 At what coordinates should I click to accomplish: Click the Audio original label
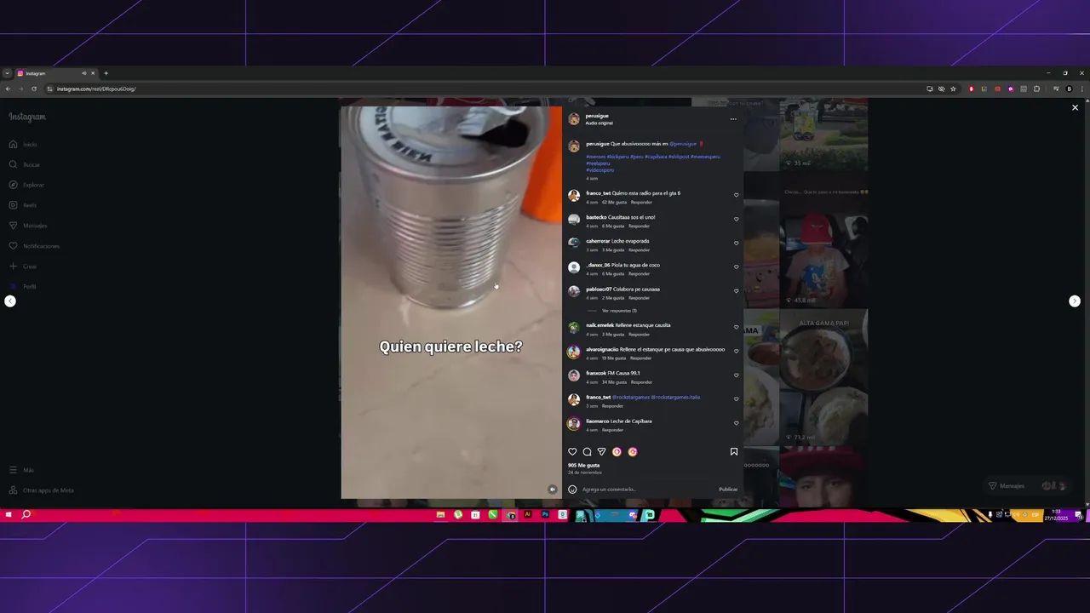pos(599,123)
